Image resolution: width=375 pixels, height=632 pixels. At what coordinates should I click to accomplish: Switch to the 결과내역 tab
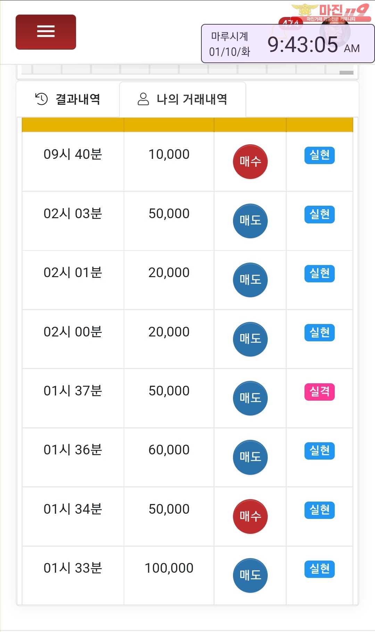click(x=68, y=99)
